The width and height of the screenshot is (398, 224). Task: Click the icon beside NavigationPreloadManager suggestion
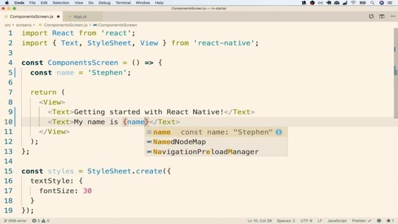[149, 152]
